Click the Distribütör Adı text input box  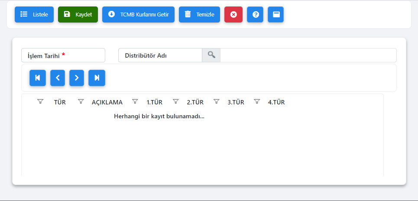[308, 55]
